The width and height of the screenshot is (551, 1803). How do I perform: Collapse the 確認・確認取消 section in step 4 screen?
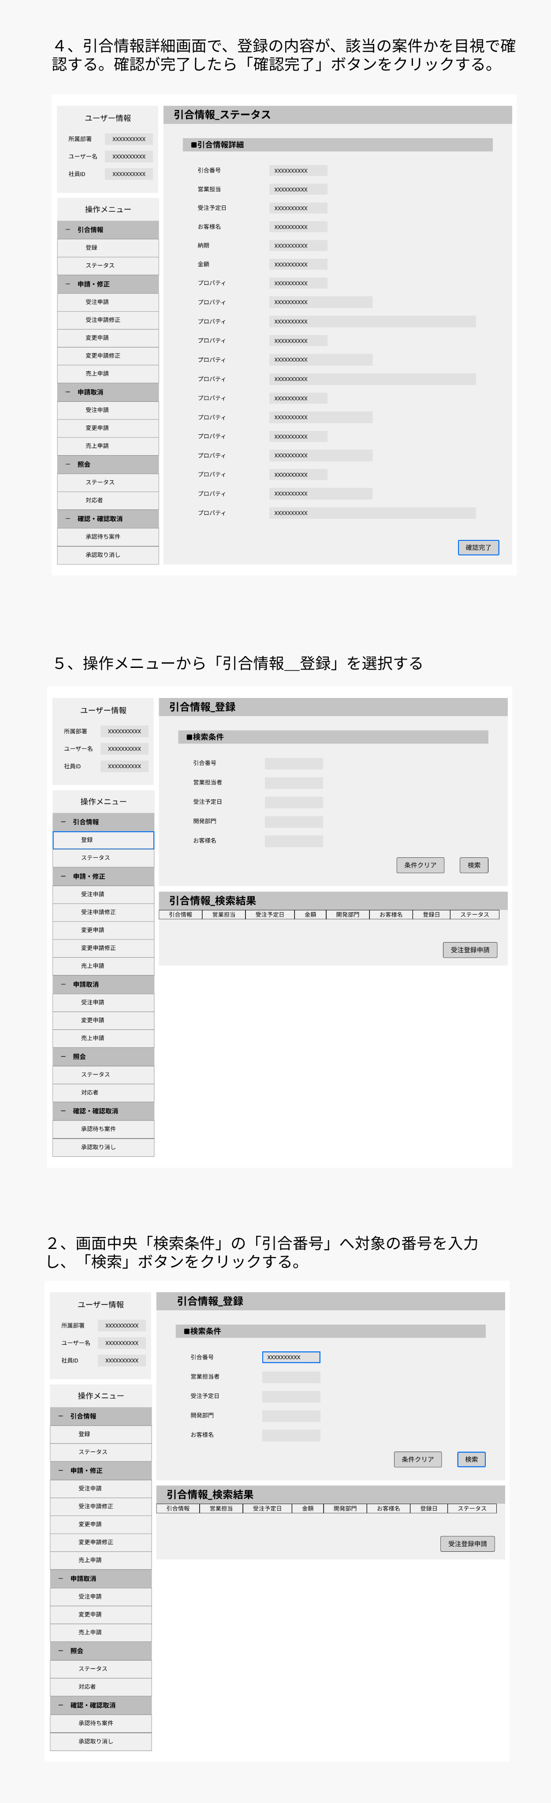68,519
